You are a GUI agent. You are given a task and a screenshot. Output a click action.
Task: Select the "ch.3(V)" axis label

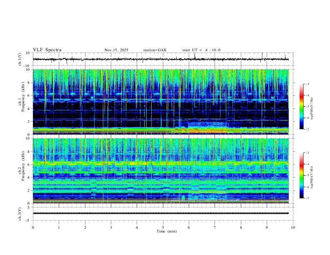(20, 214)
